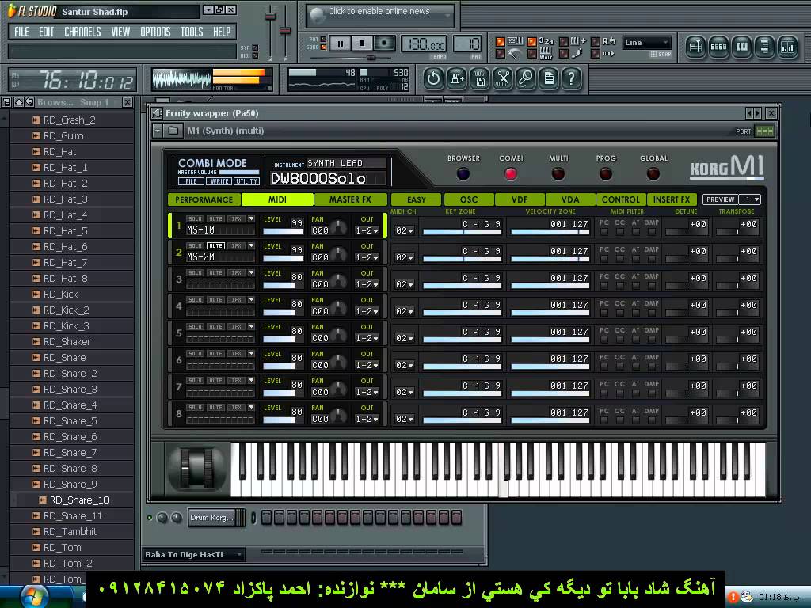
Task: Unmute timbre 2 MS-20
Action: [x=215, y=245]
